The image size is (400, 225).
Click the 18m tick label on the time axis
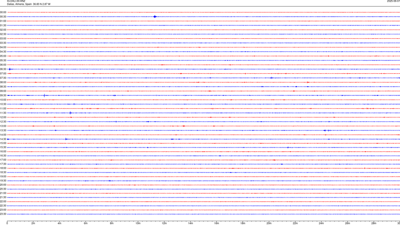243,223
